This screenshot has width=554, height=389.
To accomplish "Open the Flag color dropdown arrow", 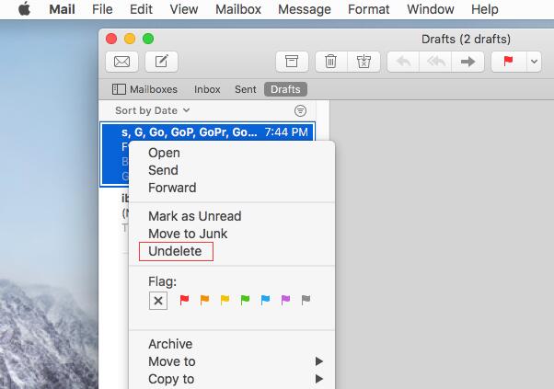I will click(535, 62).
